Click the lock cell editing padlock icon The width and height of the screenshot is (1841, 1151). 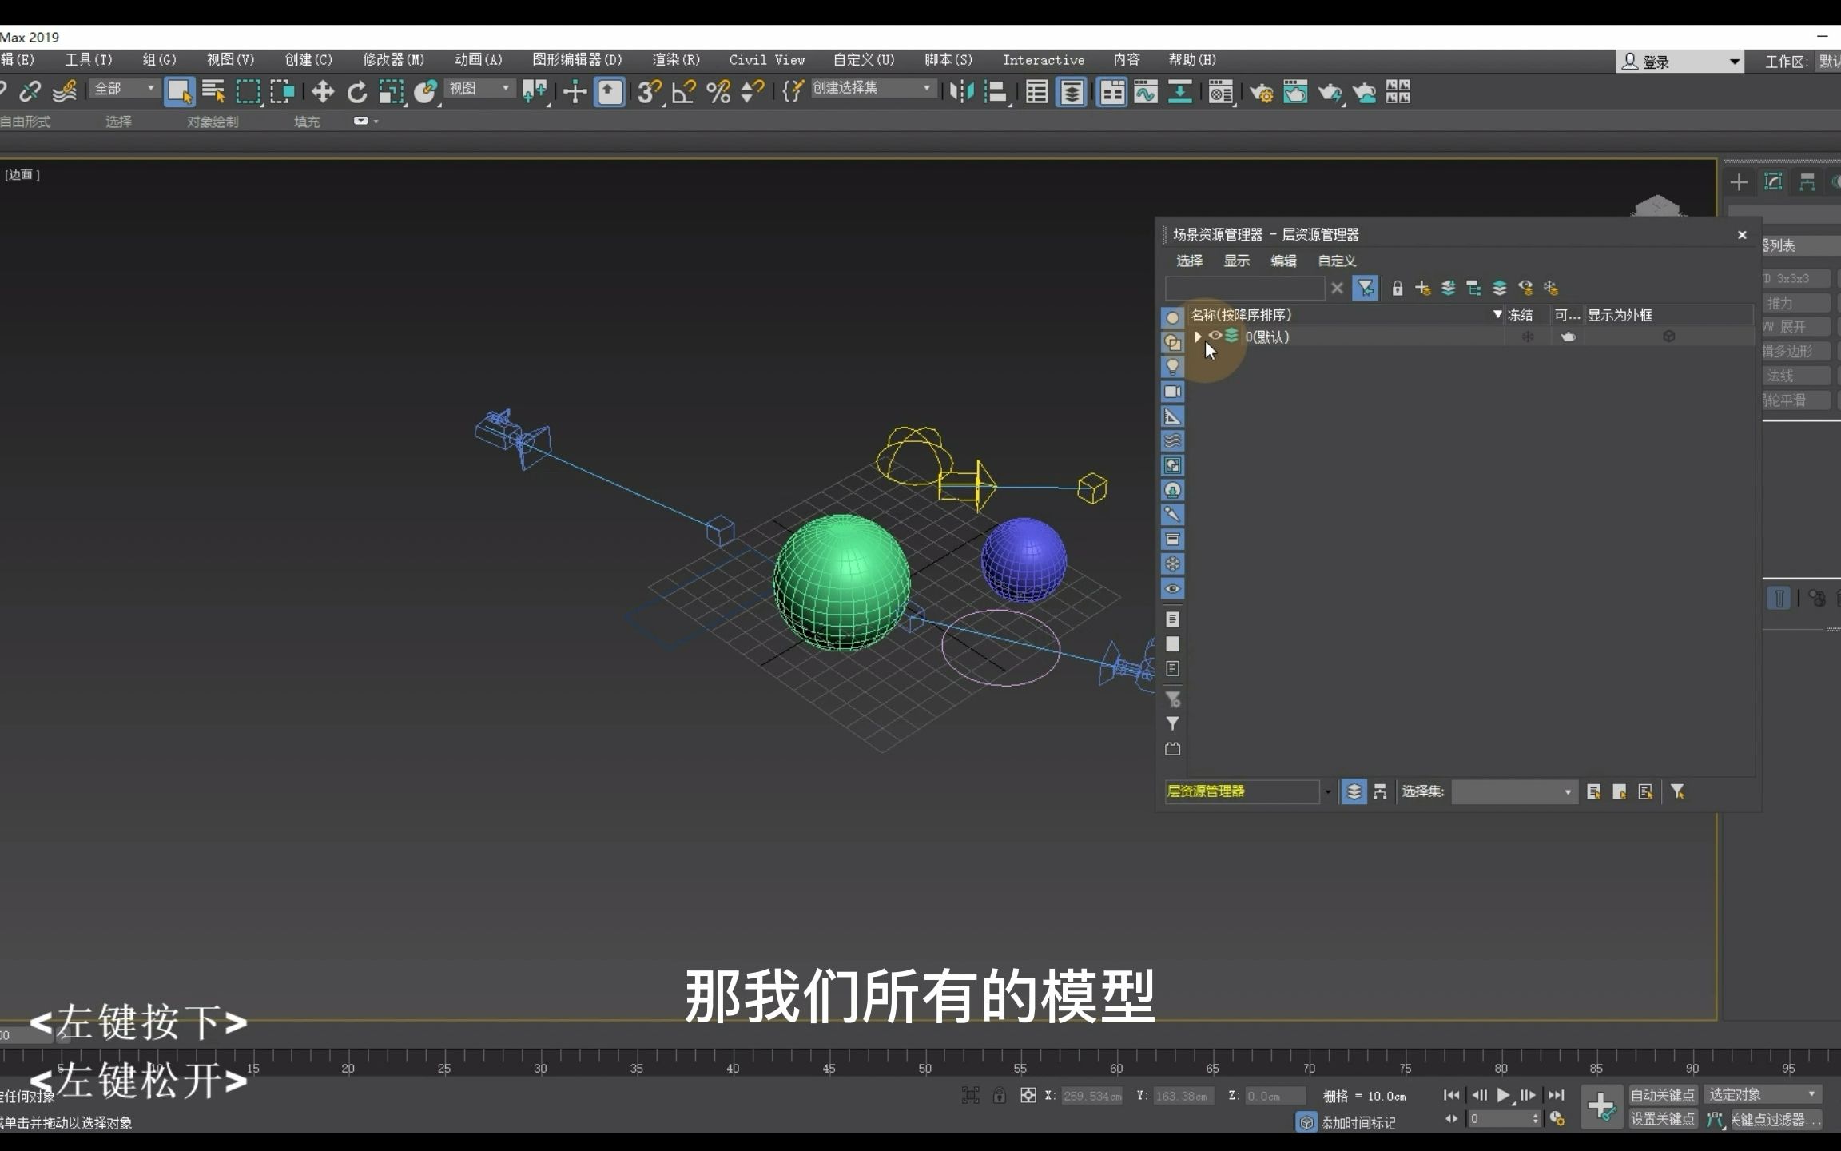click(x=1397, y=288)
